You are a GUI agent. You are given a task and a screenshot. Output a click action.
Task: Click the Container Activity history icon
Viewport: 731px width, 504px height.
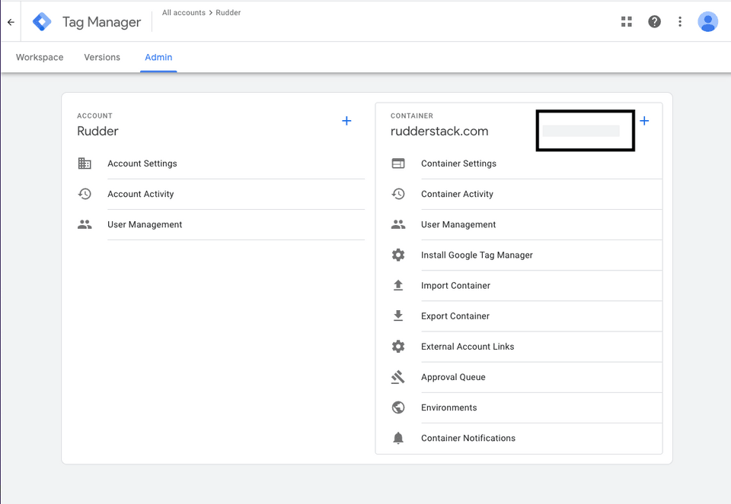point(398,194)
